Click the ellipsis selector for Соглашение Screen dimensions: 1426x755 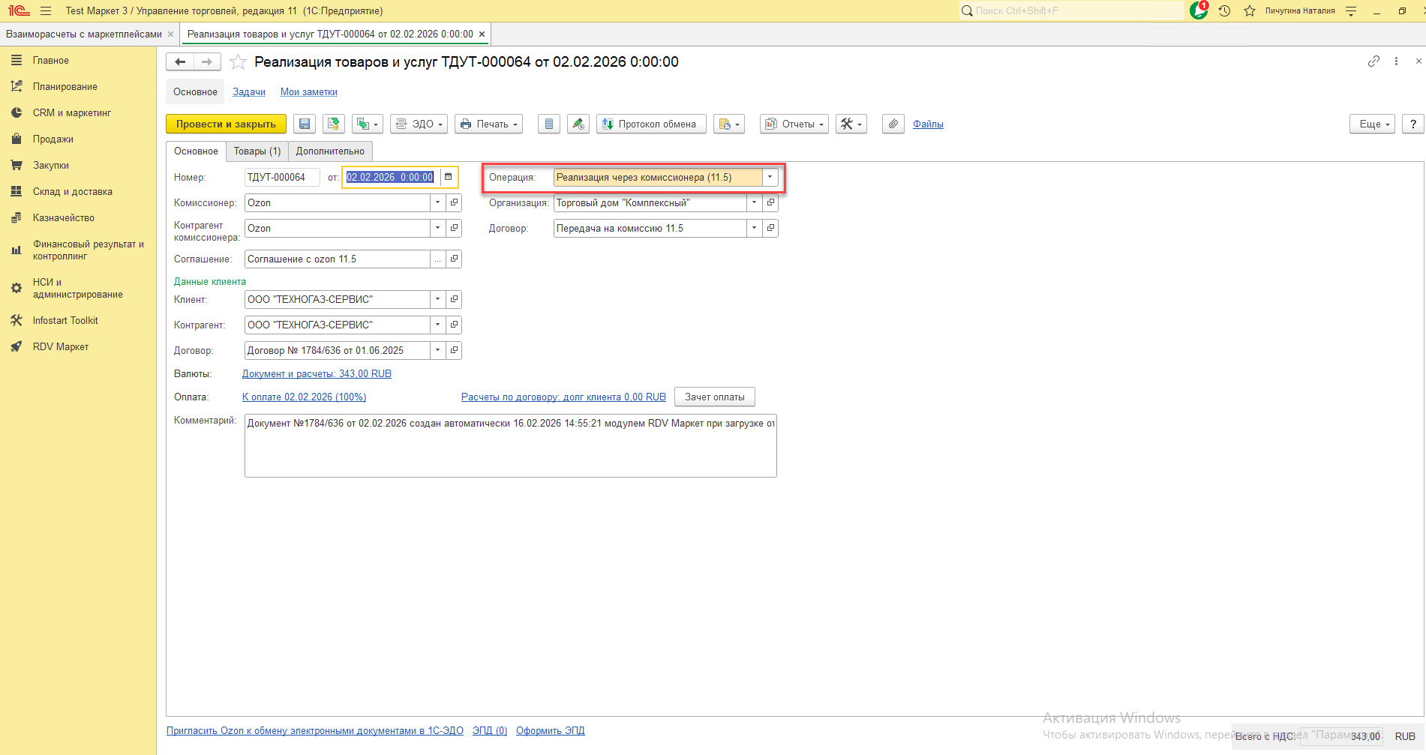point(438,259)
